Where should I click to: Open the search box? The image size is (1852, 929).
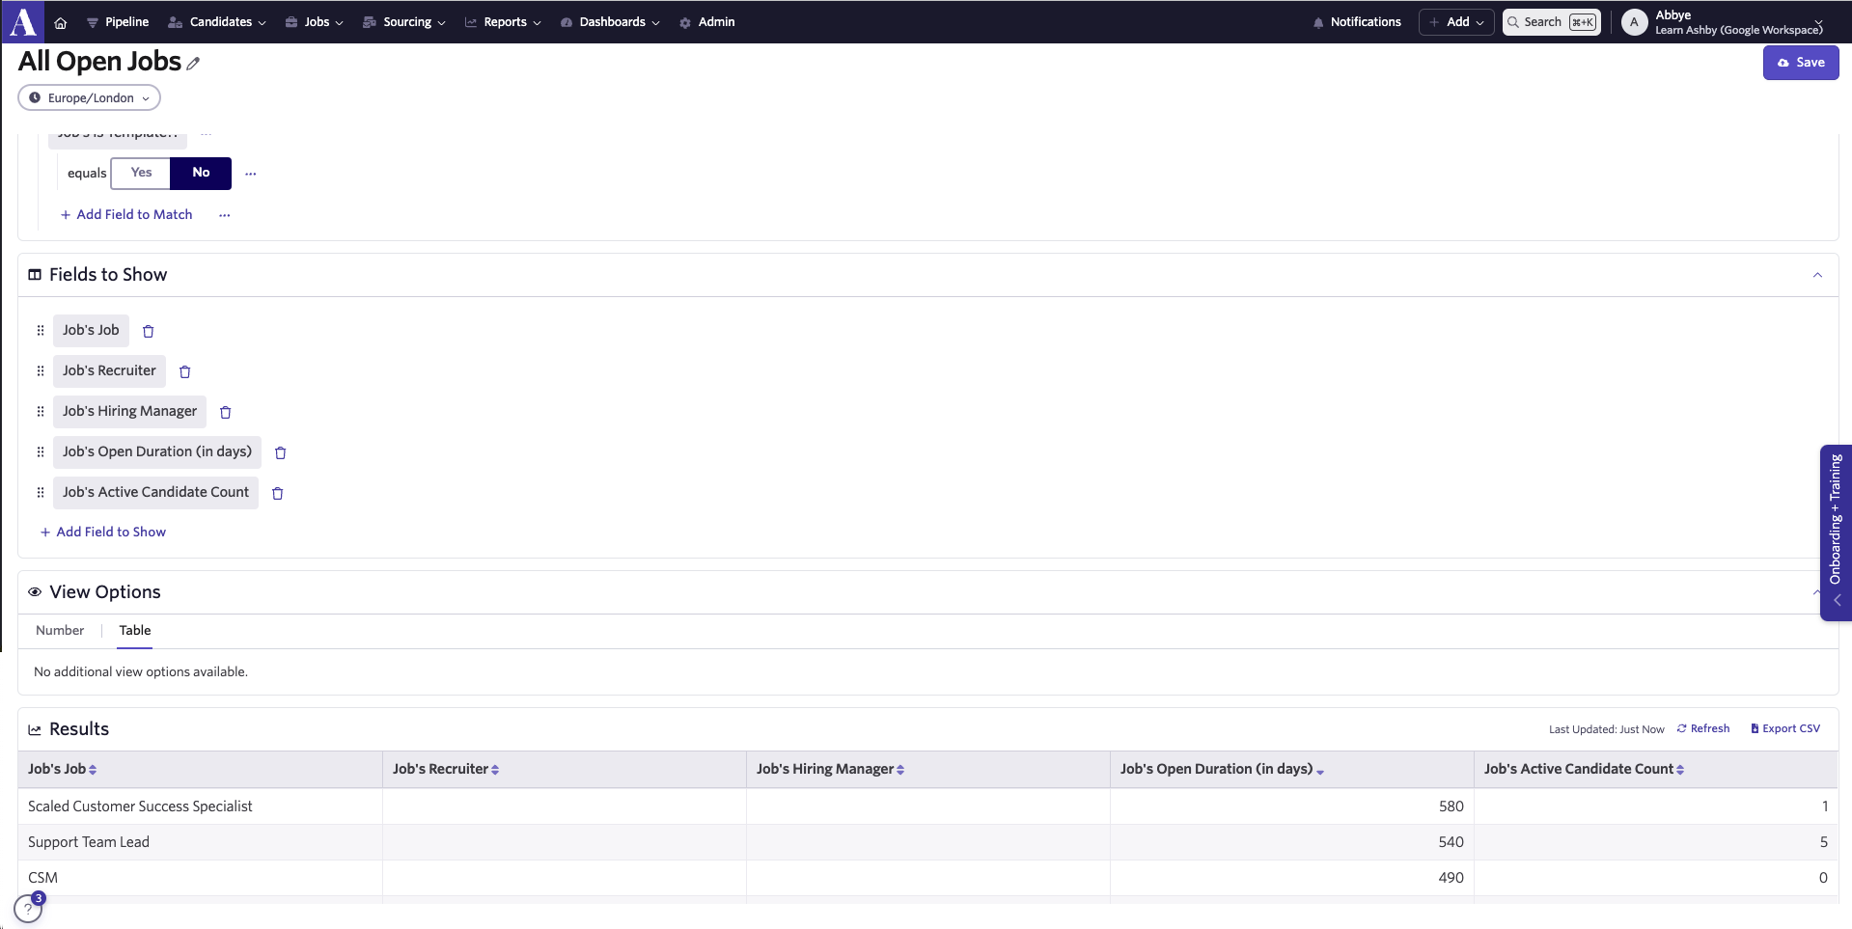pos(1551,22)
